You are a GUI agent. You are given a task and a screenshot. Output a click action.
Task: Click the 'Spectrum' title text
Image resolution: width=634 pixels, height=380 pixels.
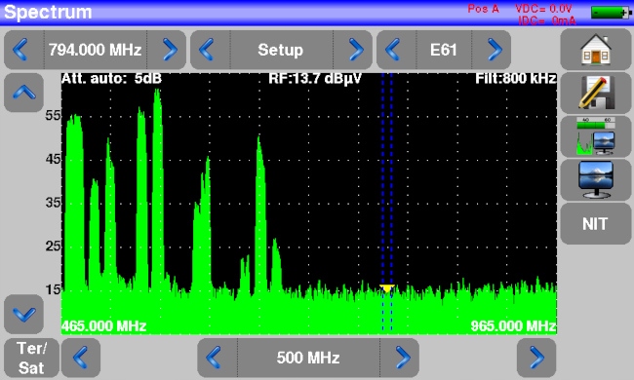(x=48, y=12)
